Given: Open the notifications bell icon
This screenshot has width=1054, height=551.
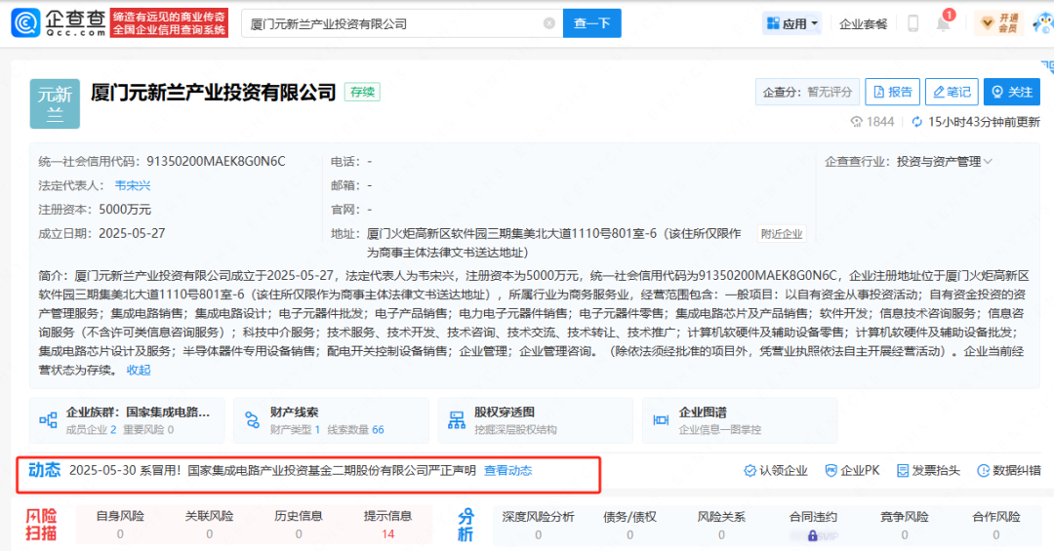Looking at the screenshot, I should pyautogui.click(x=943, y=23).
